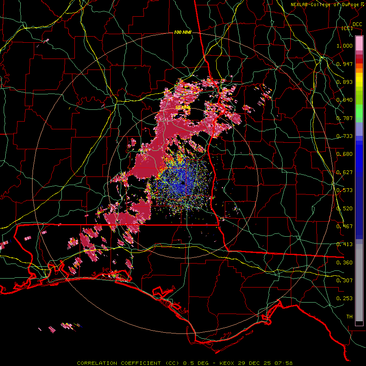The height and width of the screenshot is (366, 366).
Task: Click the 100 NMI range ring label
Action: [x=183, y=32]
